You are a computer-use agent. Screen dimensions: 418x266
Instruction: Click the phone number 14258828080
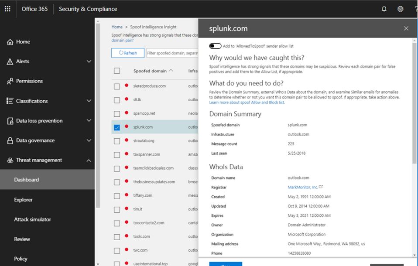[299, 253]
